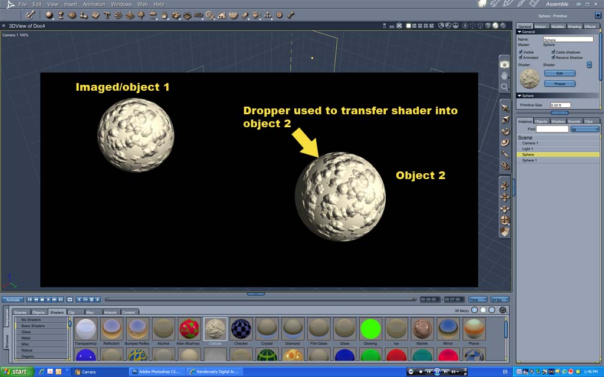Toggle the Visible checkbox

click(x=520, y=52)
